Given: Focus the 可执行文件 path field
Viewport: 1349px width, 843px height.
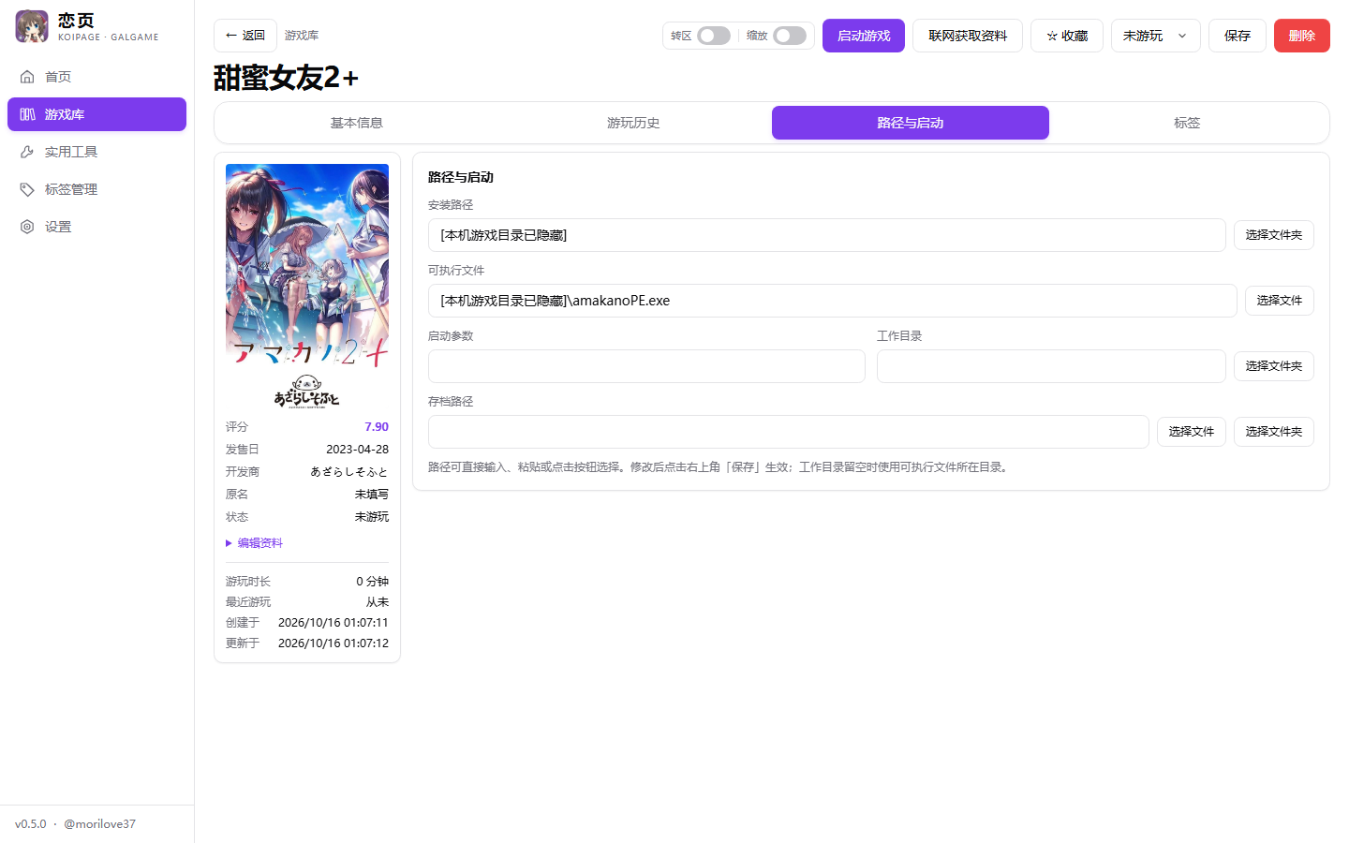Looking at the screenshot, I should point(833,301).
